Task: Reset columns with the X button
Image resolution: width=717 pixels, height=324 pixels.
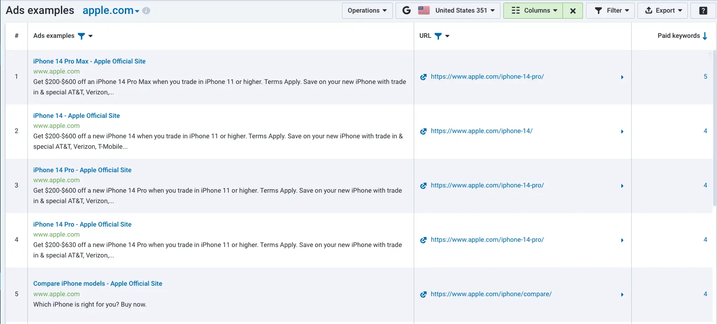Action: point(573,10)
